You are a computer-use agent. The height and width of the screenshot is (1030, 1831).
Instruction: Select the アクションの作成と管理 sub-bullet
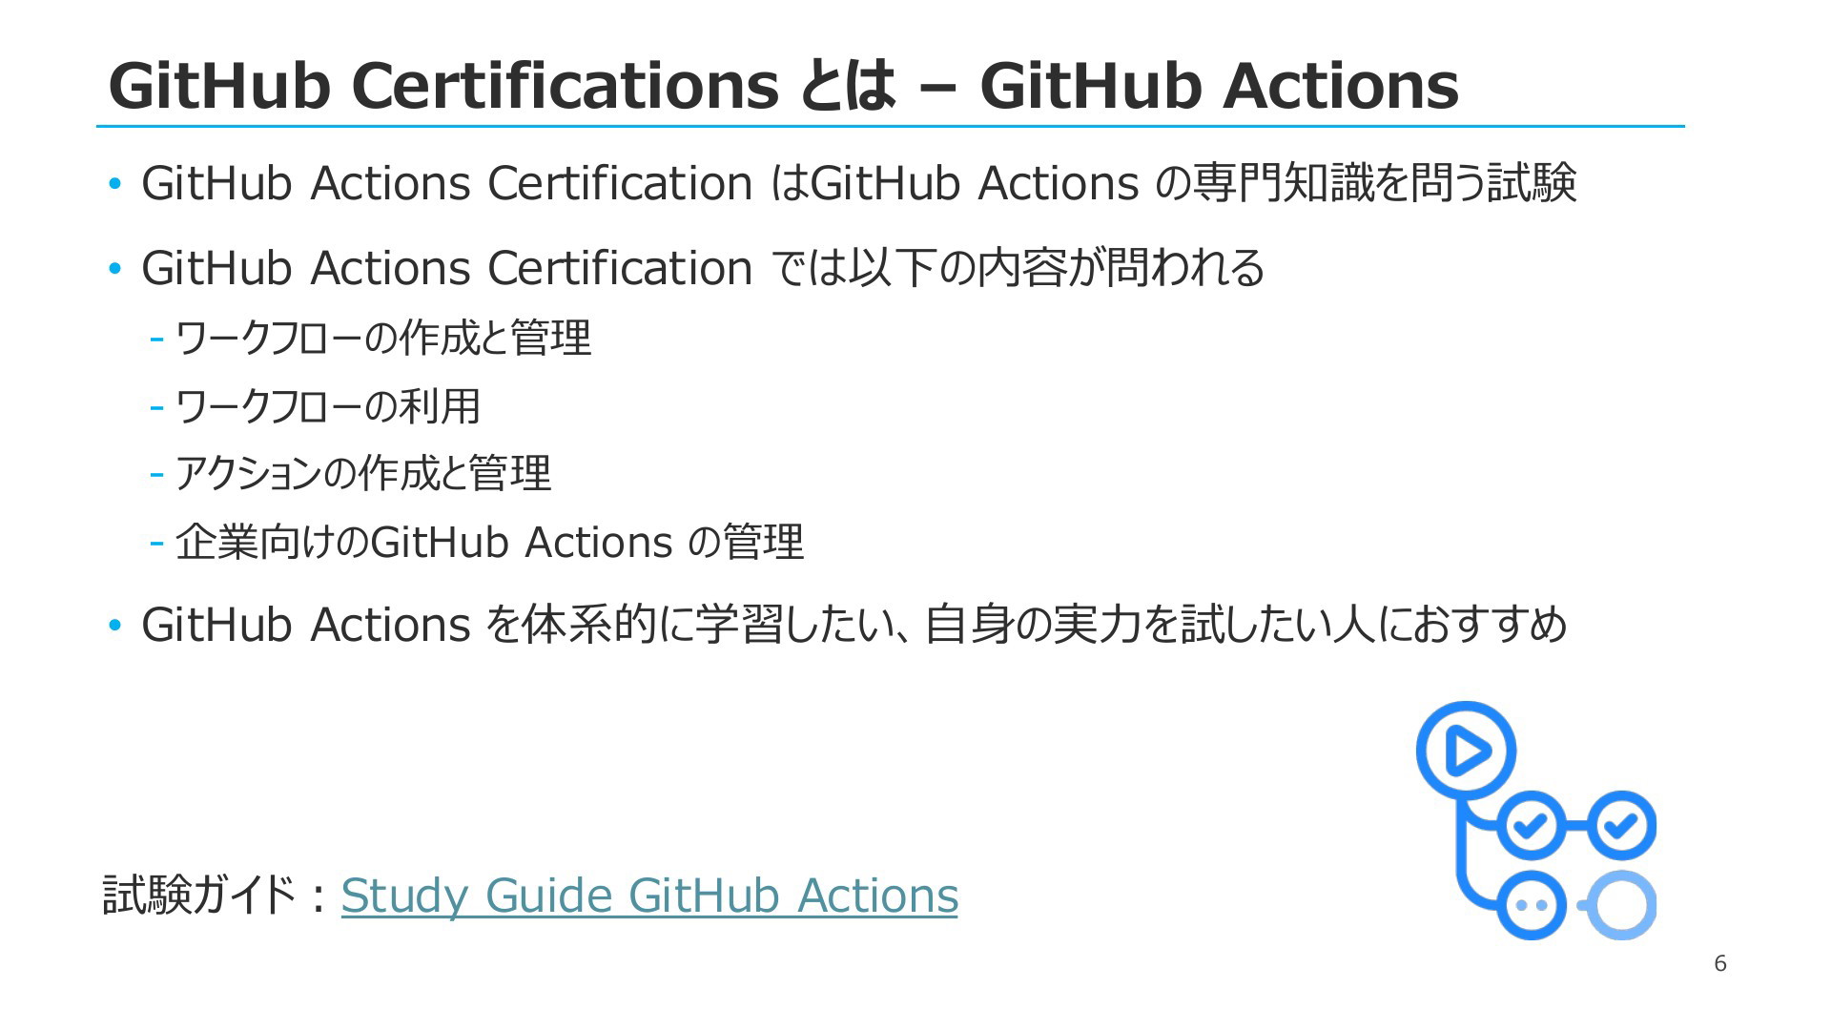[x=351, y=474]
